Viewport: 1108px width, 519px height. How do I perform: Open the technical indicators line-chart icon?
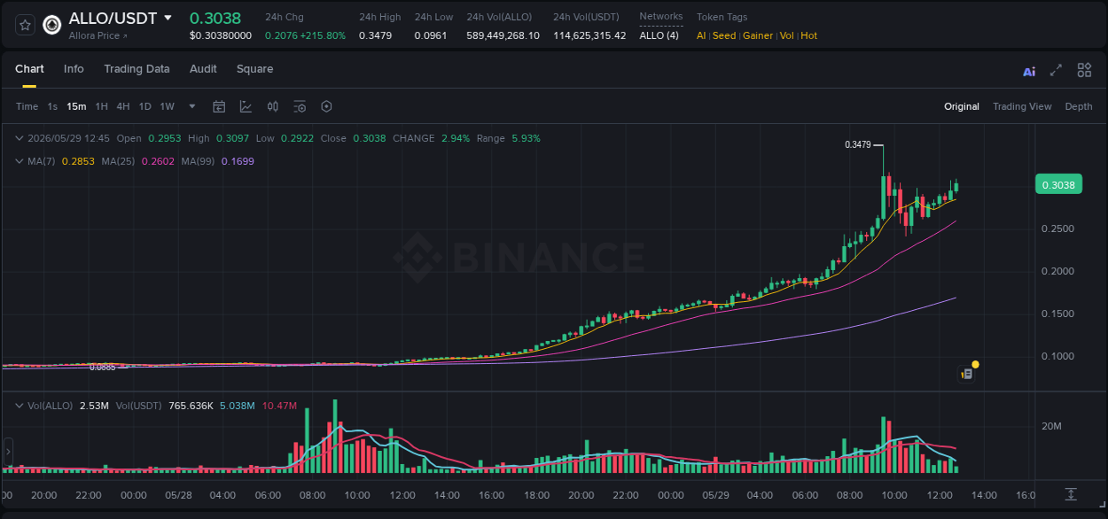pos(246,106)
